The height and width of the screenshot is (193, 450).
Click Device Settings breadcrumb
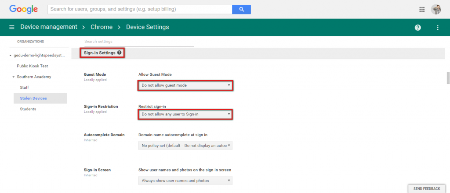(x=148, y=27)
